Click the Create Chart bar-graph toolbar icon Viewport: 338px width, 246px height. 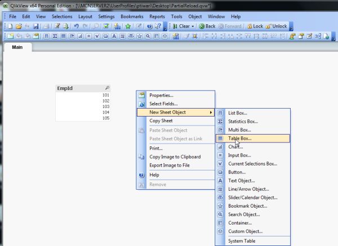point(80,37)
